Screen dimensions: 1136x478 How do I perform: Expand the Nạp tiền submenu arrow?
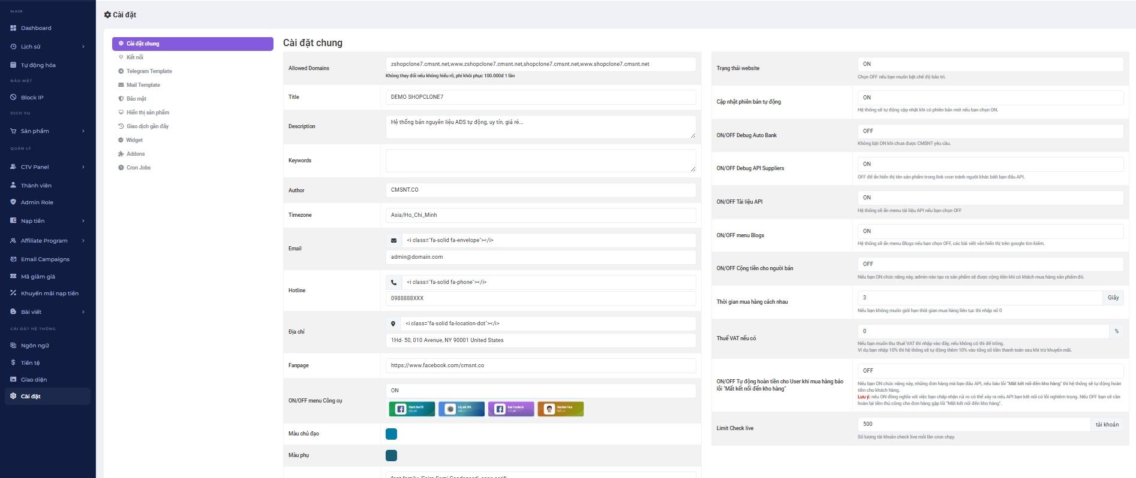coord(83,221)
